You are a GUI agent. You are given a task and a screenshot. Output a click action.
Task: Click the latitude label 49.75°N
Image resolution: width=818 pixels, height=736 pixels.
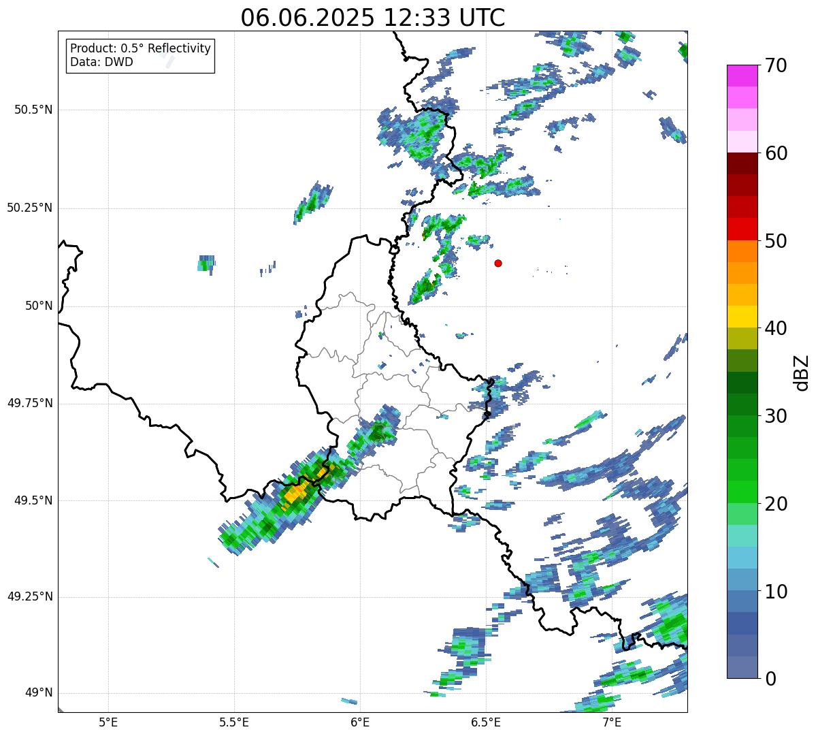(30, 403)
